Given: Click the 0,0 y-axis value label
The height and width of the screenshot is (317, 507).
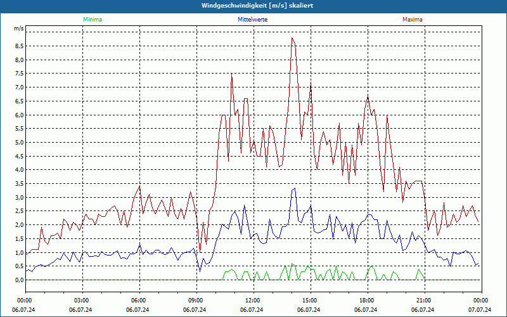Looking at the screenshot, I should [18, 280].
